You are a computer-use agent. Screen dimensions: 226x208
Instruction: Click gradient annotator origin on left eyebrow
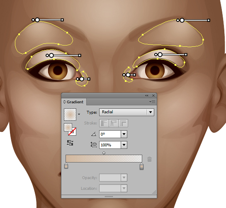pyautogui.click(x=37, y=20)
